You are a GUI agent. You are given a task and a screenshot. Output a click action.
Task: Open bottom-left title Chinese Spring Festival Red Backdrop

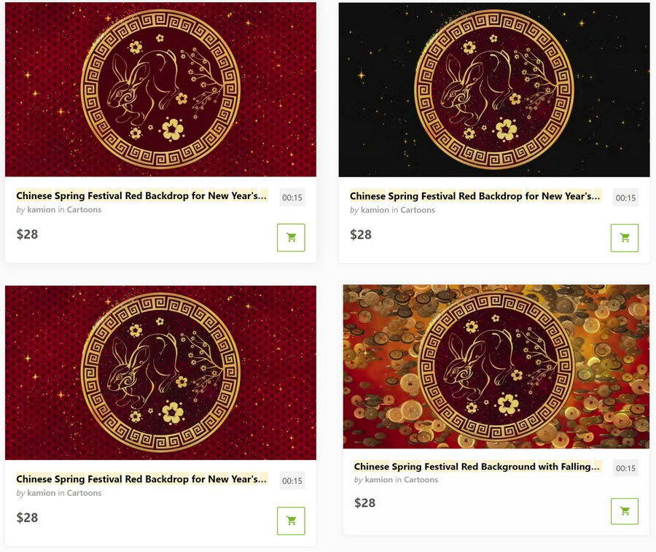(141, 479)
